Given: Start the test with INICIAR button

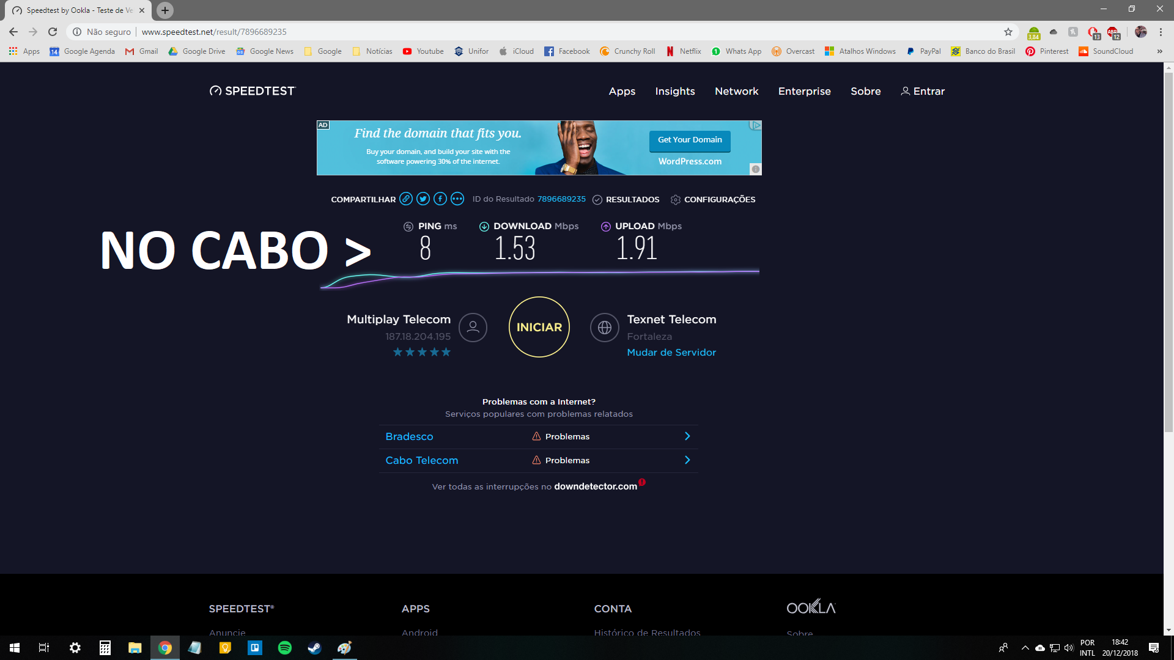Looking at the screenshot, I should tap(539, 327).
